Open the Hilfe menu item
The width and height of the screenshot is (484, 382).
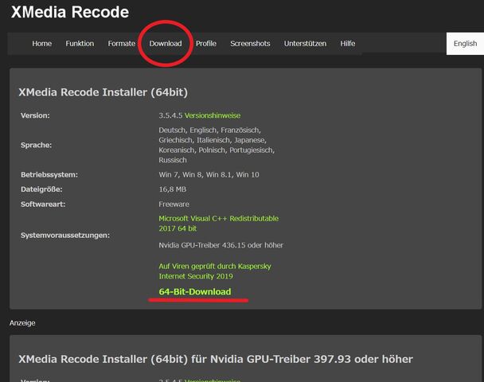coord(348,44)
